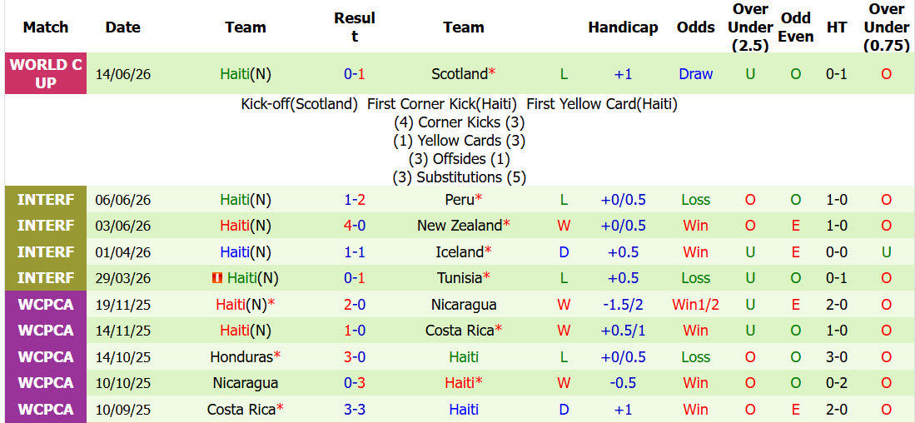The width and height of the screenshot is (915, 423).
Task: Open the Nicaragua match on 19/11/25
Action: (464, 305)
